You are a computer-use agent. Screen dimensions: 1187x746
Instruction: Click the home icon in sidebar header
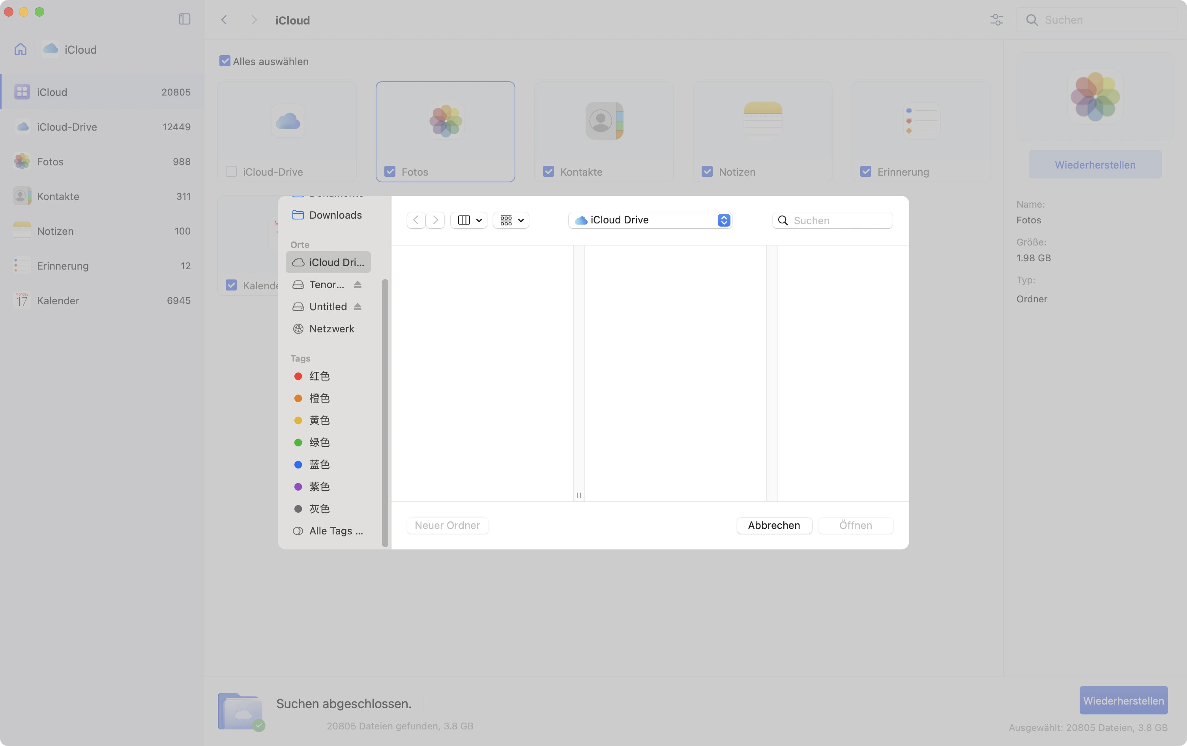20,49
